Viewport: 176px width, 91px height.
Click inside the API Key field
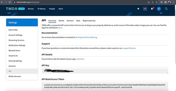105,71
